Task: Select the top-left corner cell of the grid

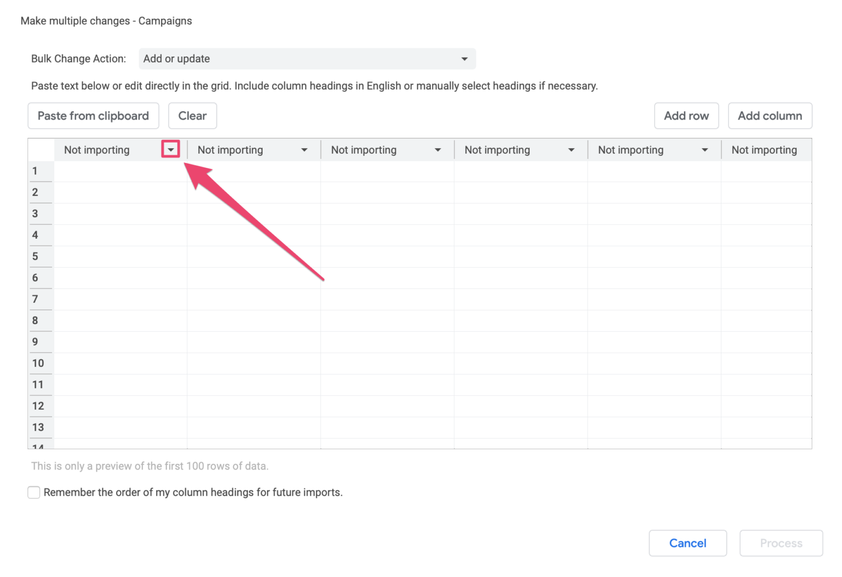Action: (41, 149)
